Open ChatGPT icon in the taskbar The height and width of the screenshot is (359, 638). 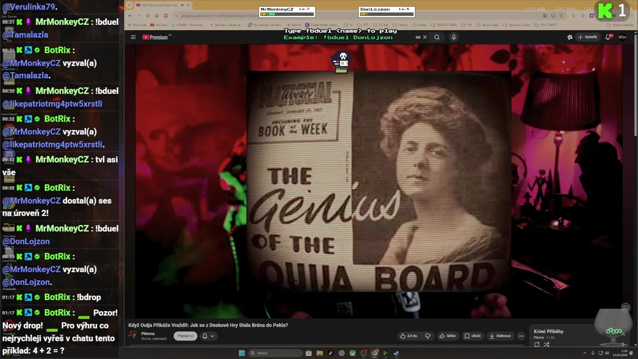click(x=341, y=353)
